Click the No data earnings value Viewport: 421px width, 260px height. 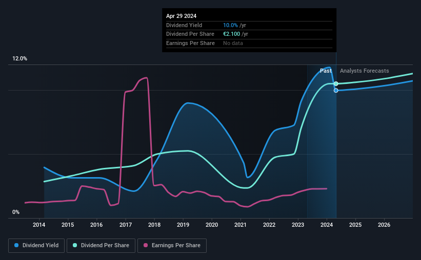click(x=233, y=43)
